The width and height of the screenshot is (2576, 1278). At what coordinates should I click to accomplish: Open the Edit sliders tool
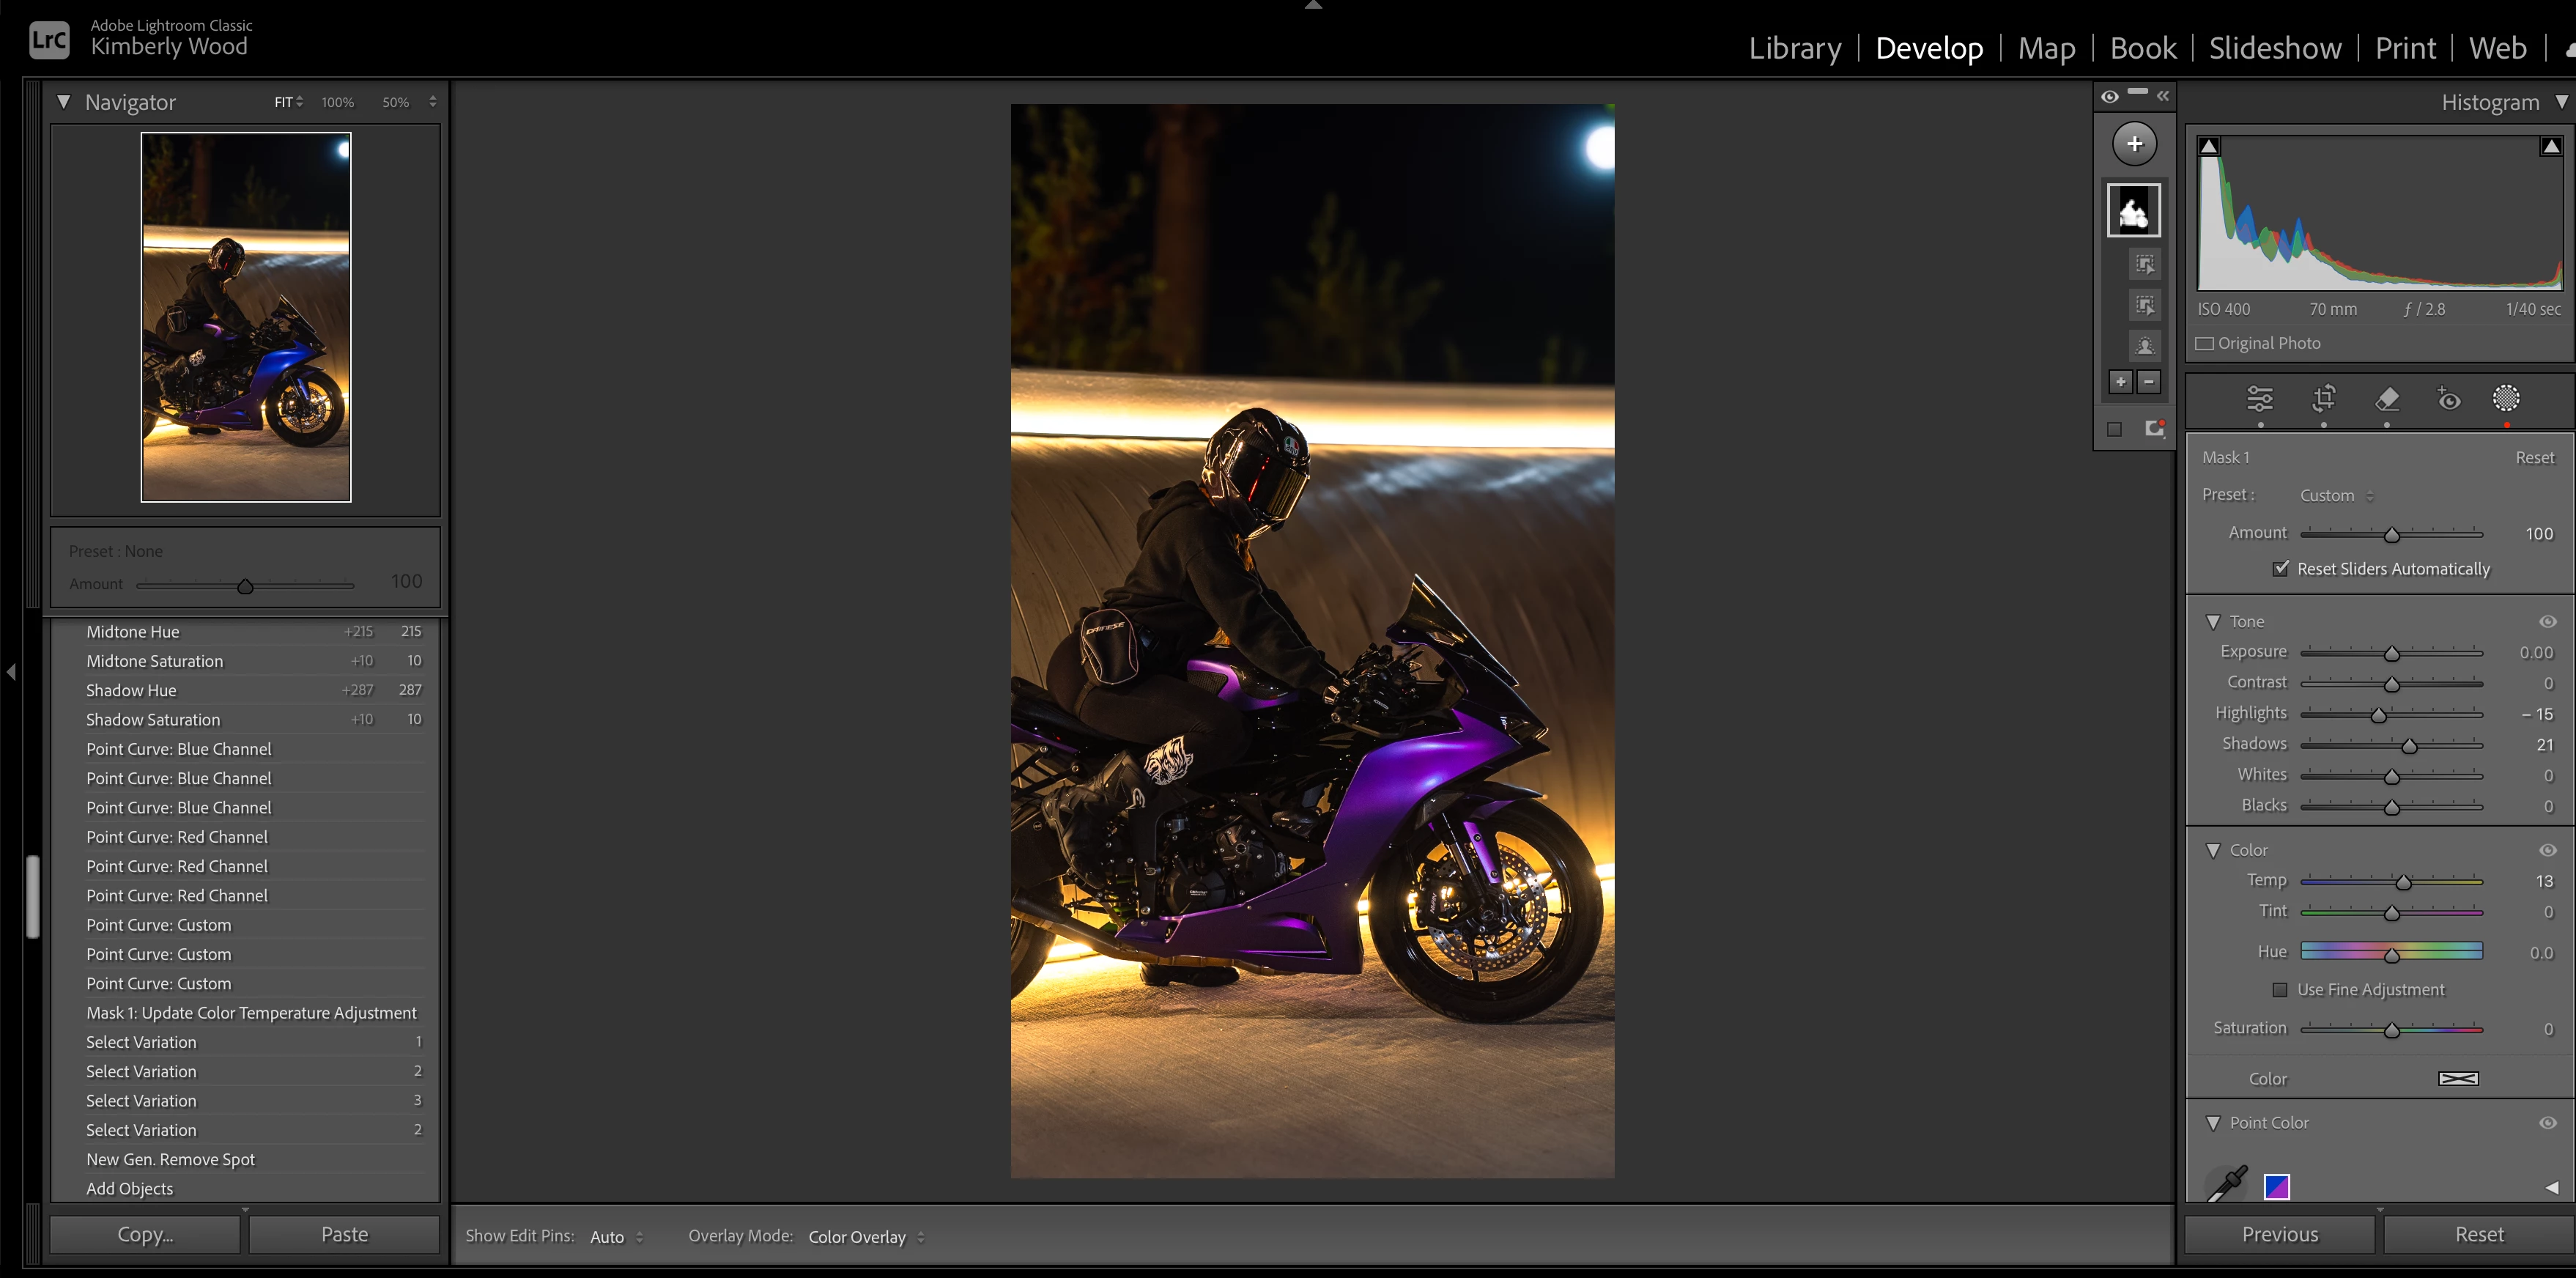[2259, 399]
